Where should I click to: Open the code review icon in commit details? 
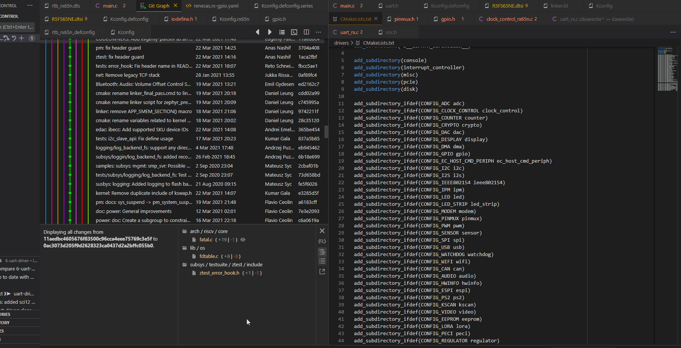pos(322,241)
